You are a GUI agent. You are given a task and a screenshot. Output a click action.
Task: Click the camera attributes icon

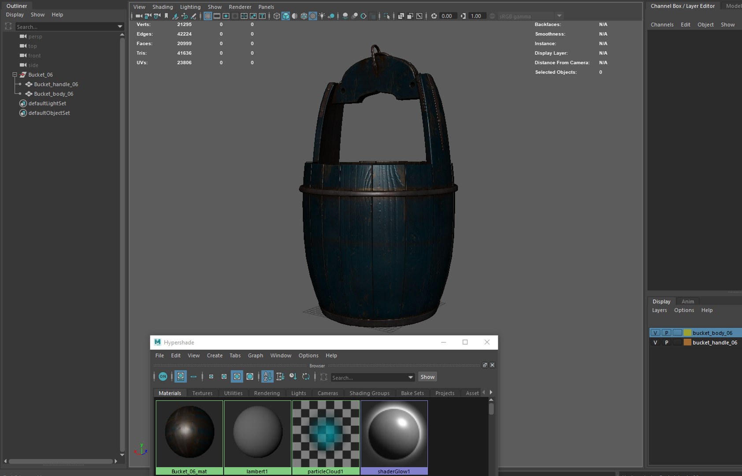pos(157,16)
